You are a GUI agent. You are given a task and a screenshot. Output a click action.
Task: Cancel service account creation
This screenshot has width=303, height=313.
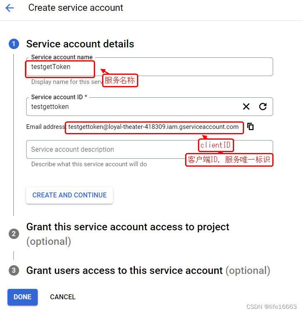tap(63, 297)
